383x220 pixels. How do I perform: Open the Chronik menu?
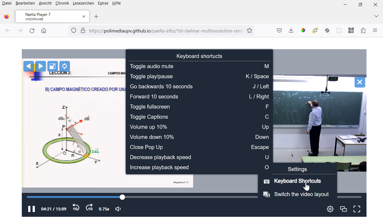[62, 3]
